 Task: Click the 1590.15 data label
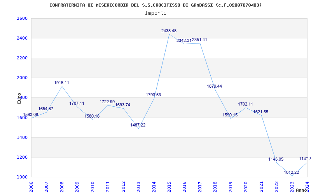point(230,115)
